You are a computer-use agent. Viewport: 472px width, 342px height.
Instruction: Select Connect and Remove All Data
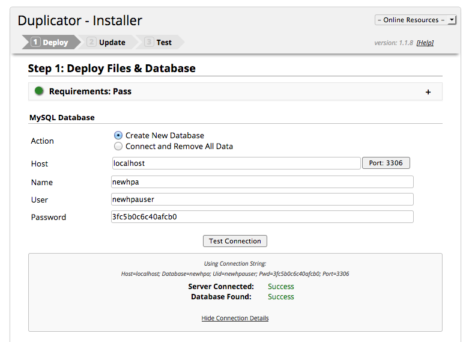[x=118, y=146]
